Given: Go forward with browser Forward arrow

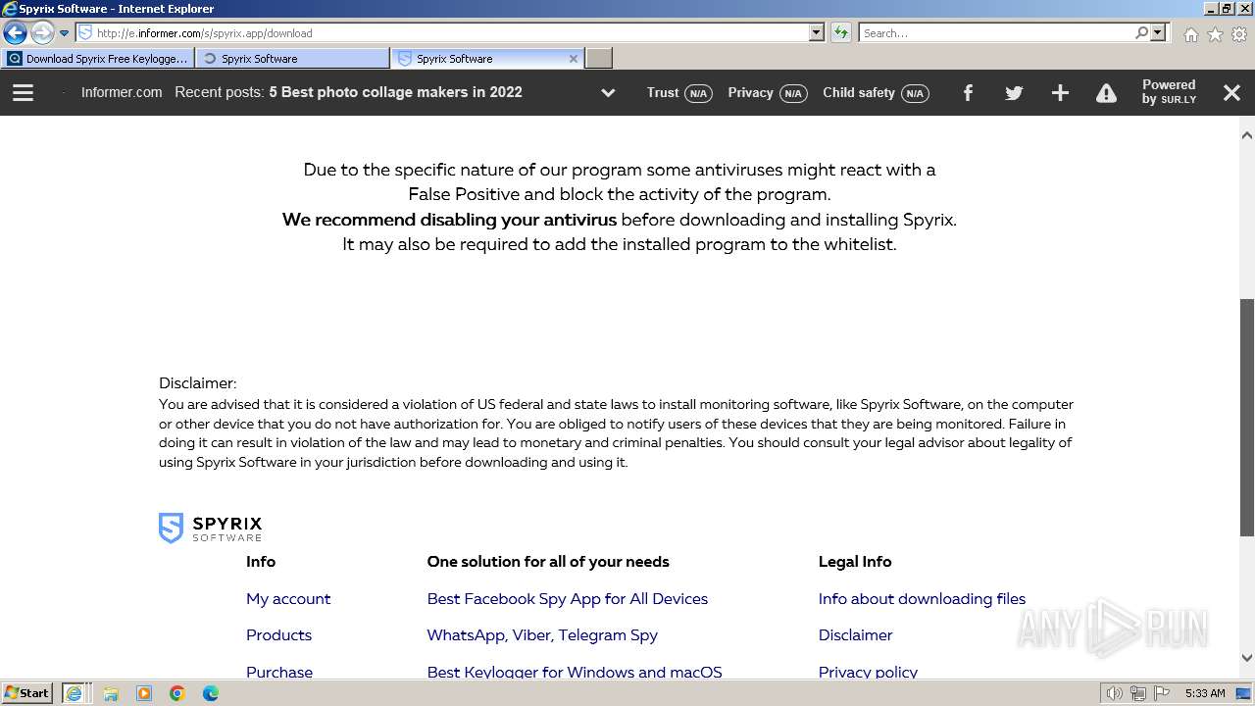Looking at the screenshot, I should [42, 32].
